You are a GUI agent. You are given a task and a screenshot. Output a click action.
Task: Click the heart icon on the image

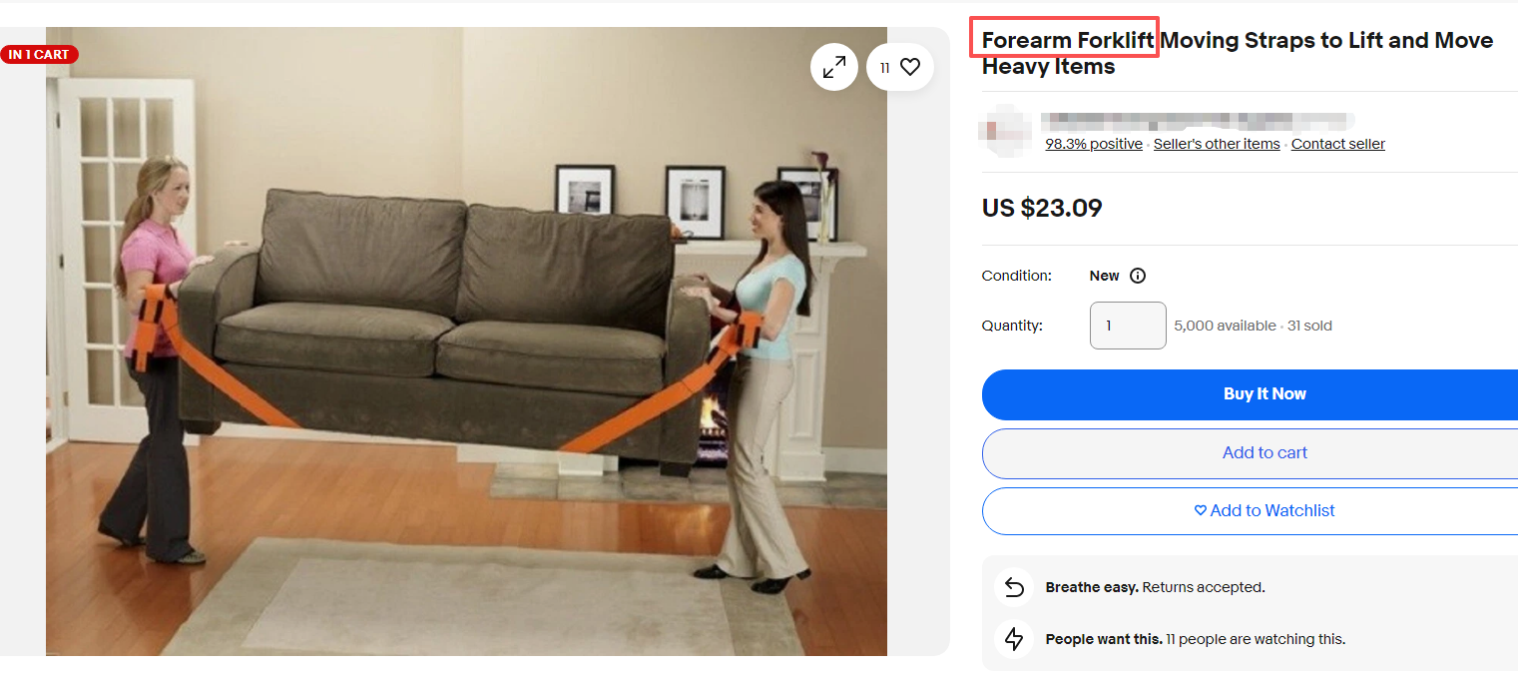(909, 67)
